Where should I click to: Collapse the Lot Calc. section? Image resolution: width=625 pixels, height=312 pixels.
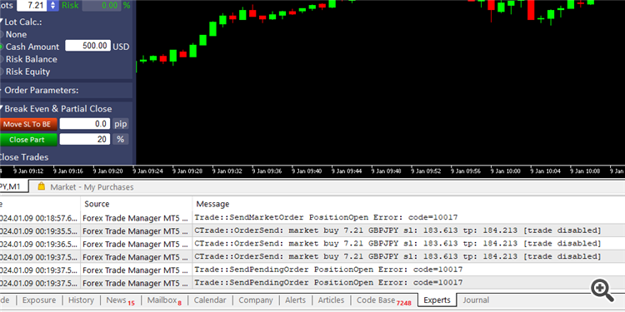2,22
